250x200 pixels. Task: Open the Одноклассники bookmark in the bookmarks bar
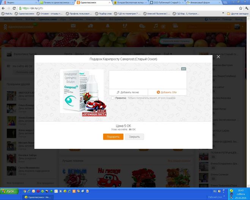(24, 14)
